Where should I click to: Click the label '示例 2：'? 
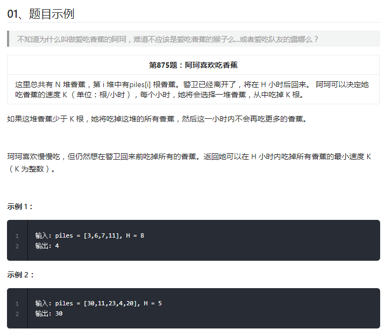click(x=20, y=275)
